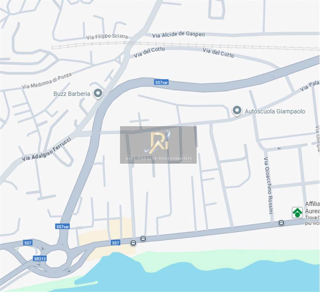The height and width of the screenshot is (292, 320).
Task: Click the Buzz Barberia location pin
Action: click(x=98, y=93)
